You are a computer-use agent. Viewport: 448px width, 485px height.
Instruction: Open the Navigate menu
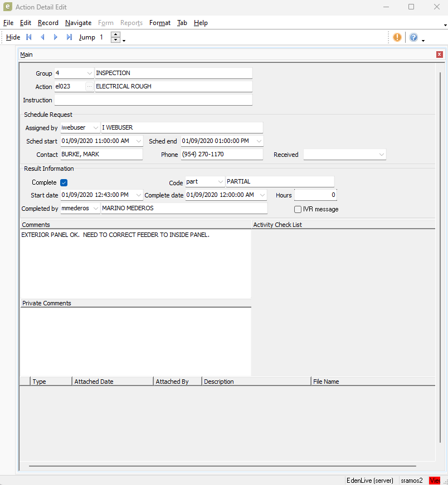[78, 23]
